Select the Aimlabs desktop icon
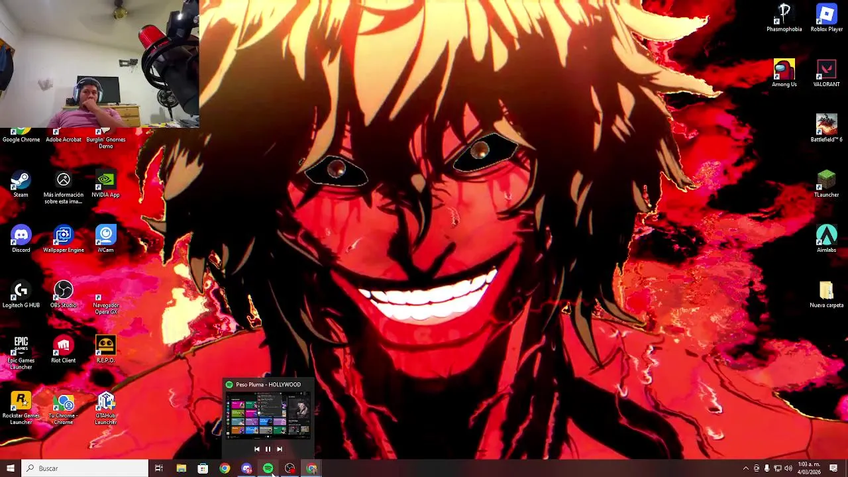The width and height of the screenshot is (848, 477). (x=826, y=239)
